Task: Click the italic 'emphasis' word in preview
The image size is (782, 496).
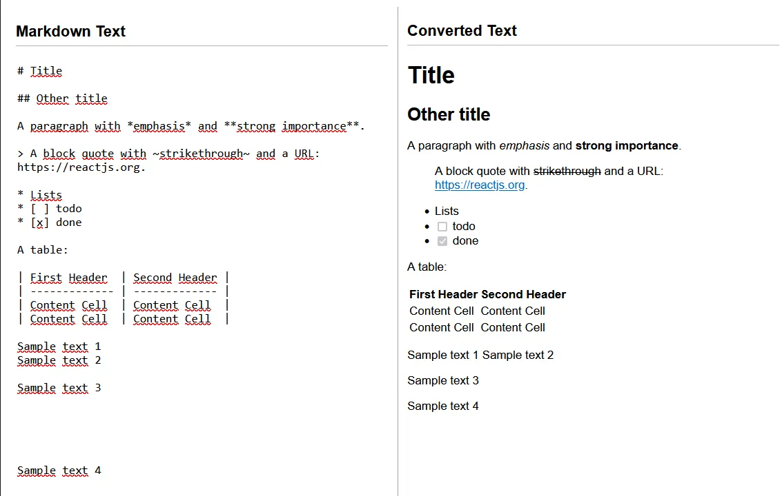Action: (x=524, y=145)
